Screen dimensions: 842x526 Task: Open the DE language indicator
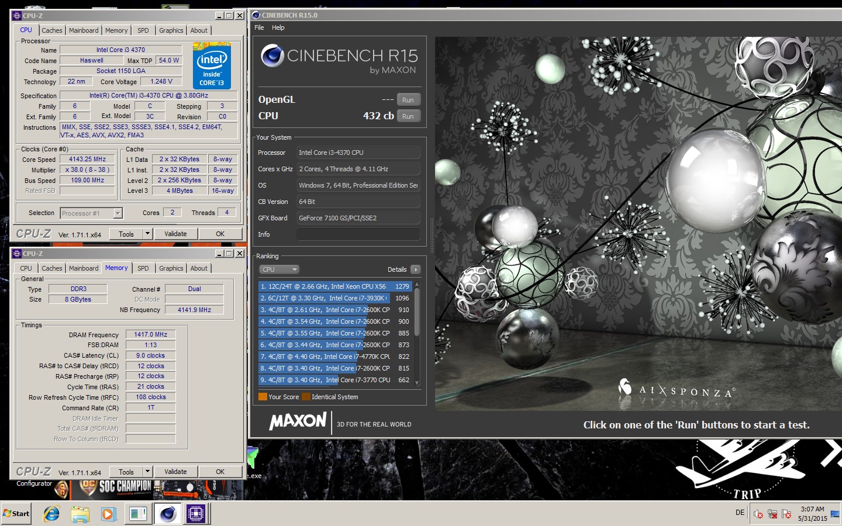pyautogui.click(x=740, y=513)
